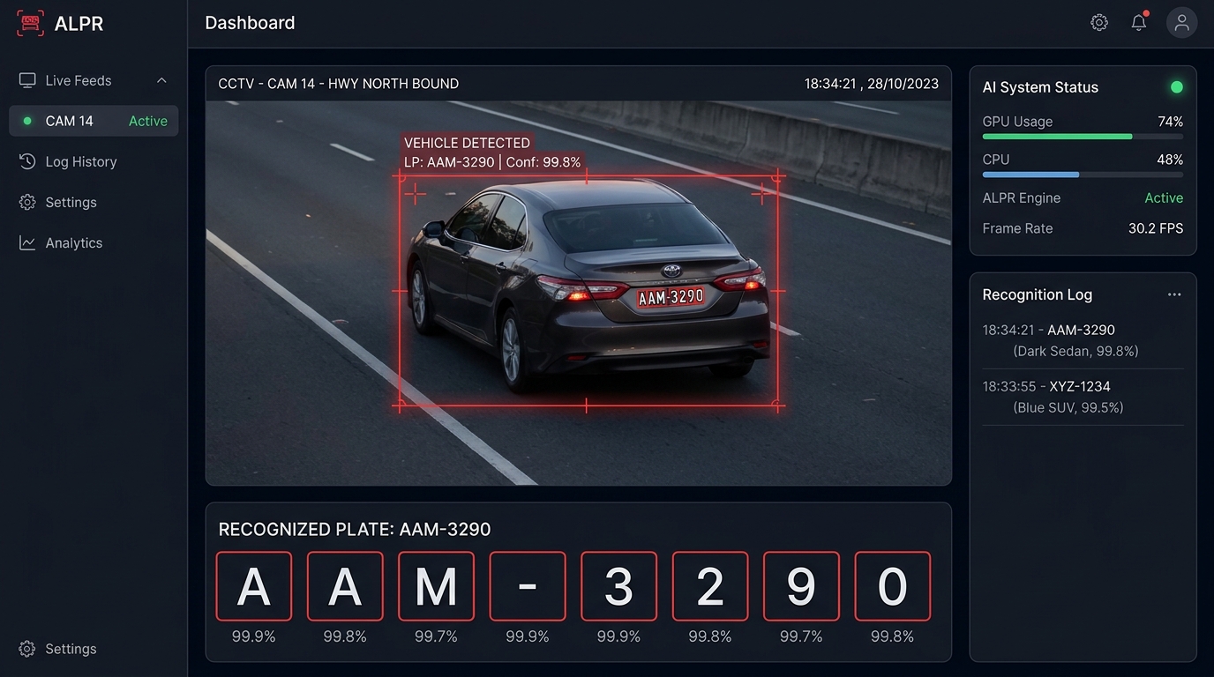Viewport: 1214px width, 677px height.
Task: Click the 74% GPU usage value
Action: pyautogui.click(x=1170, y=122)
